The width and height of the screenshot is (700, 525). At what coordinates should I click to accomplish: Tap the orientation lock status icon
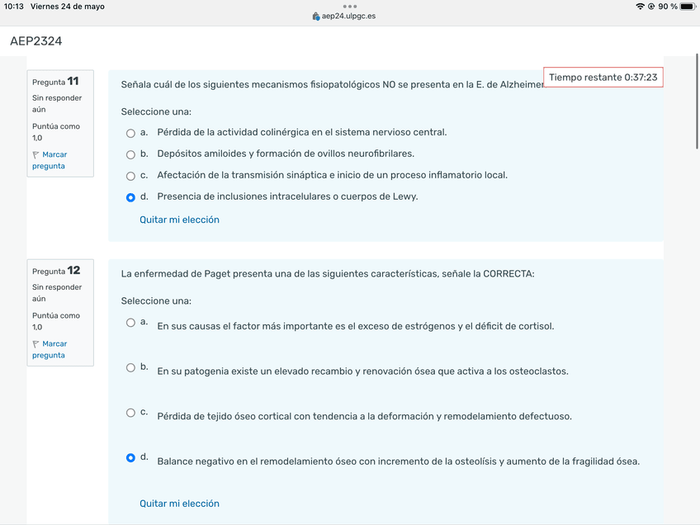pyautogui.click(x=651, y=7)
